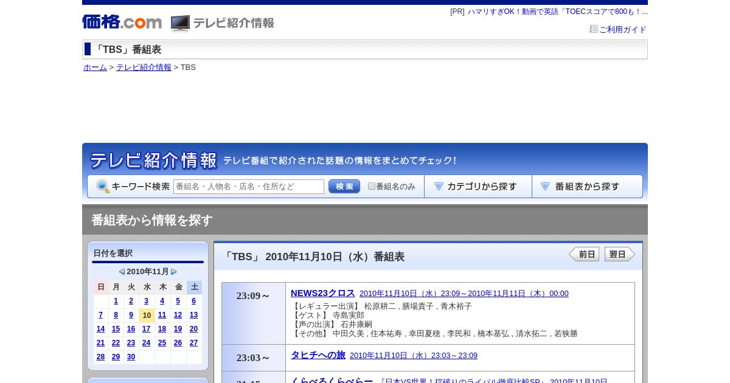Click the magnifier icon by キーワード検索
This screenshot has width=730, height=383.
click(x=103, y=187)
